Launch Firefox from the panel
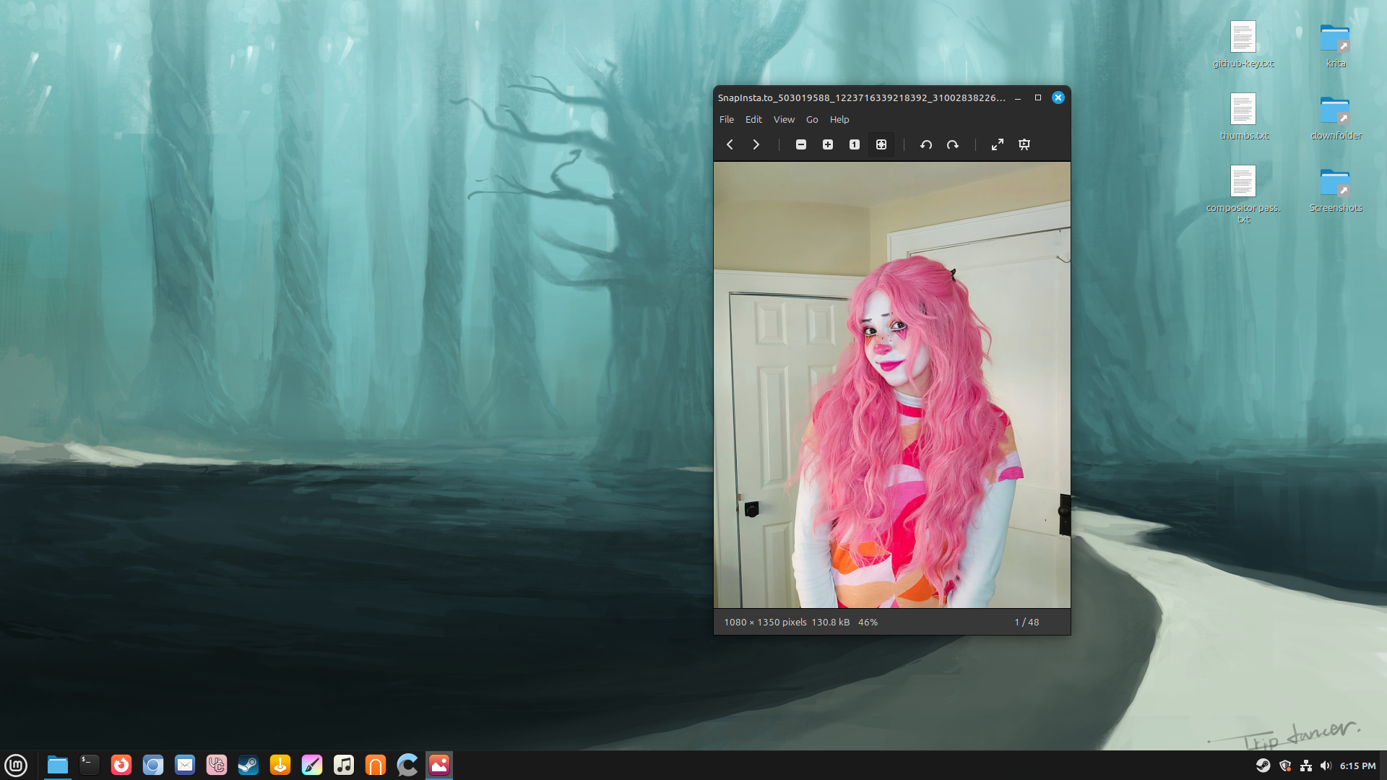Image resolution: width=1387 pixels, height=780 pixels. click(x=121, y=766)
